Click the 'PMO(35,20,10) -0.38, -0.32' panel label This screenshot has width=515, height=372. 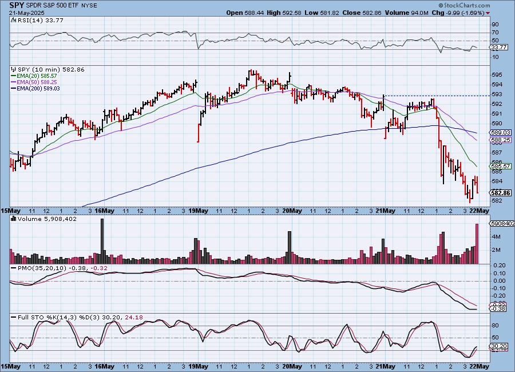(x=62, y=268)
